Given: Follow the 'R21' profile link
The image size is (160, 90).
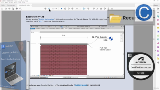Looking at the screenshot, I should 41,21.
